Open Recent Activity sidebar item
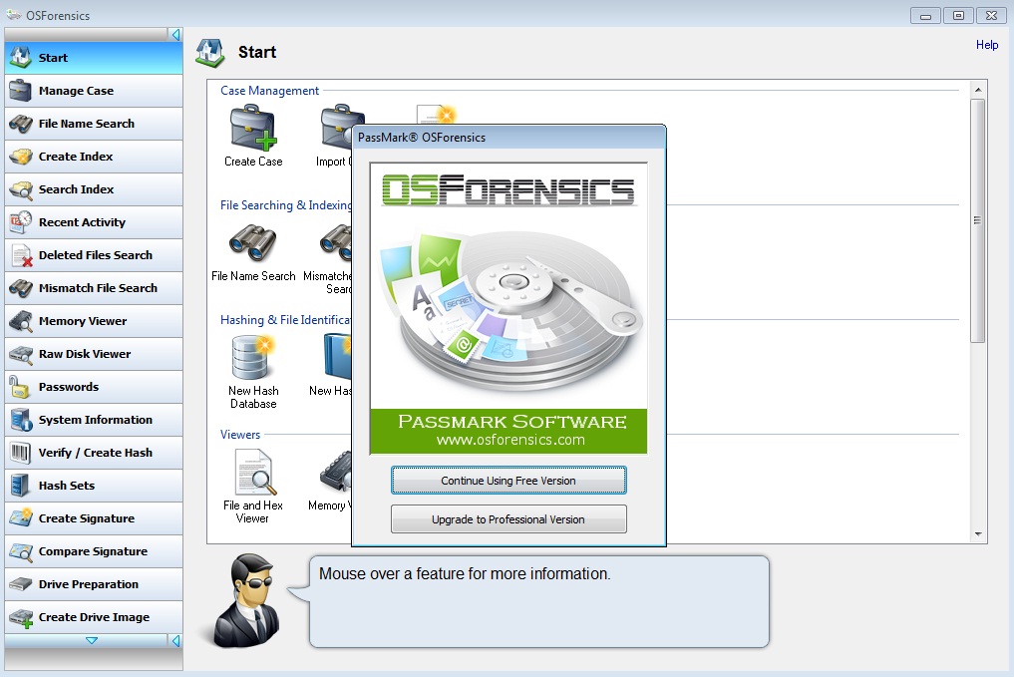 [x=94, y=222]
